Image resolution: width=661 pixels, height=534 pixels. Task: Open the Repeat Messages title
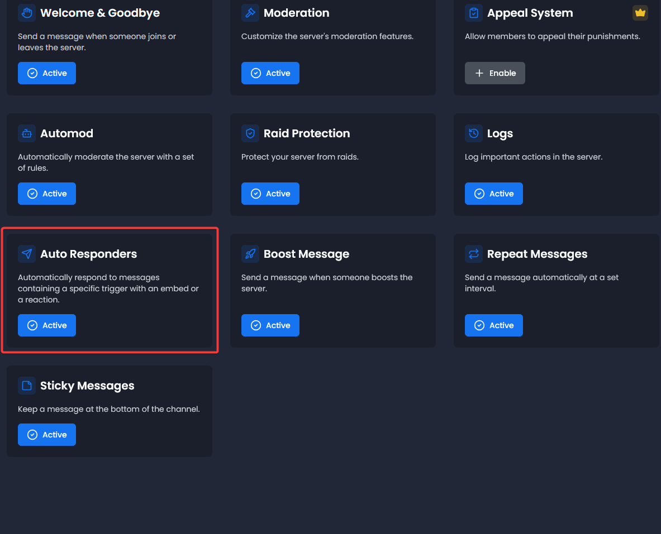(x=537, y=254)
